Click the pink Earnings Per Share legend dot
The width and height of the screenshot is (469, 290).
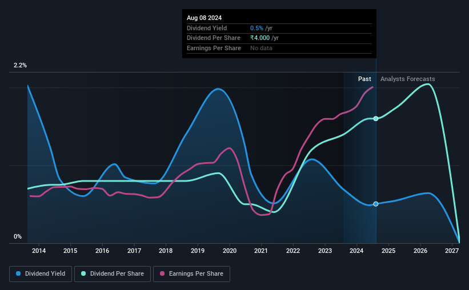click(162, 273)
